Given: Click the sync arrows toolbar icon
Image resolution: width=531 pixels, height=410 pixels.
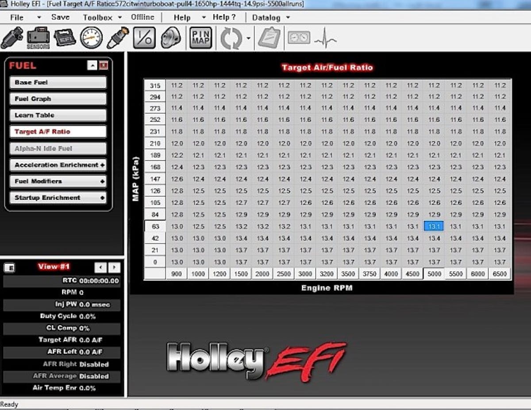Looking at the screenshot, I should click(231, 39).
